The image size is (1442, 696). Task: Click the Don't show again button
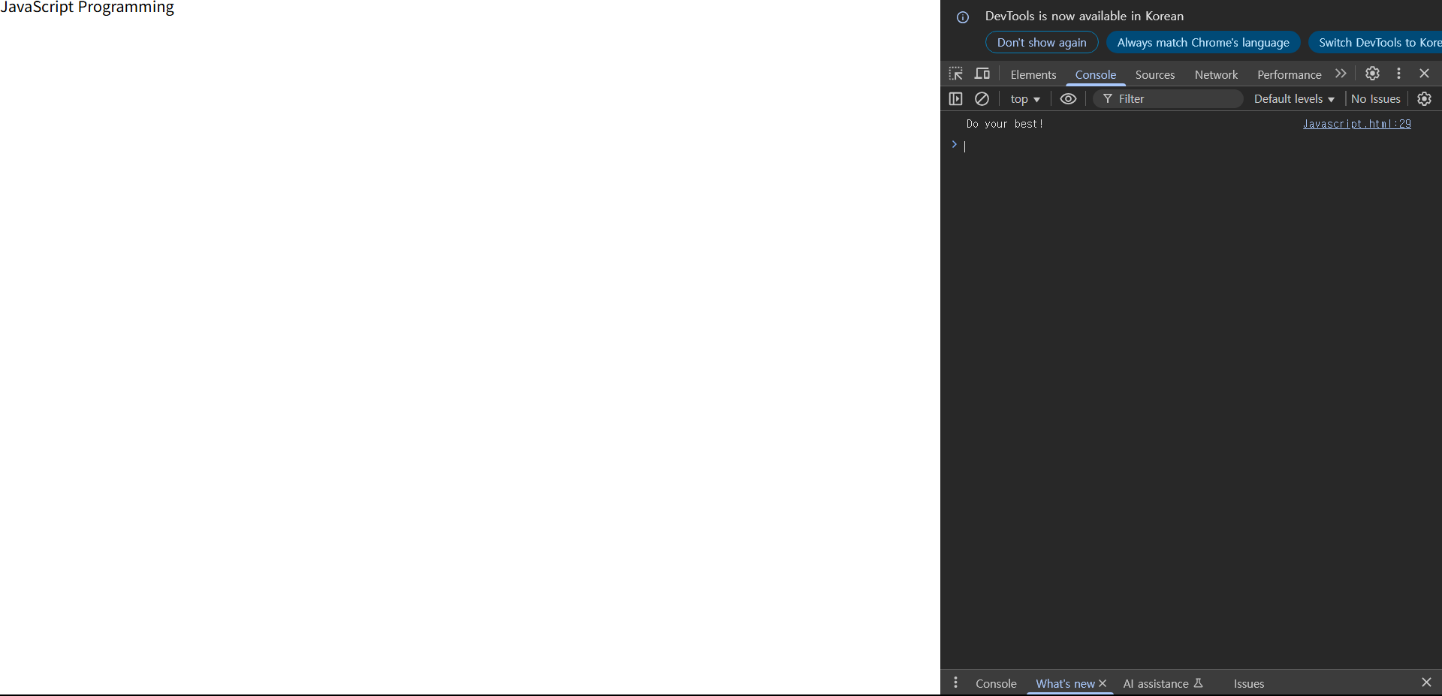click(1042, 43)
